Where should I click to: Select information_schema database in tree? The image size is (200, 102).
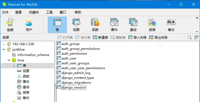tap(33, 55)
